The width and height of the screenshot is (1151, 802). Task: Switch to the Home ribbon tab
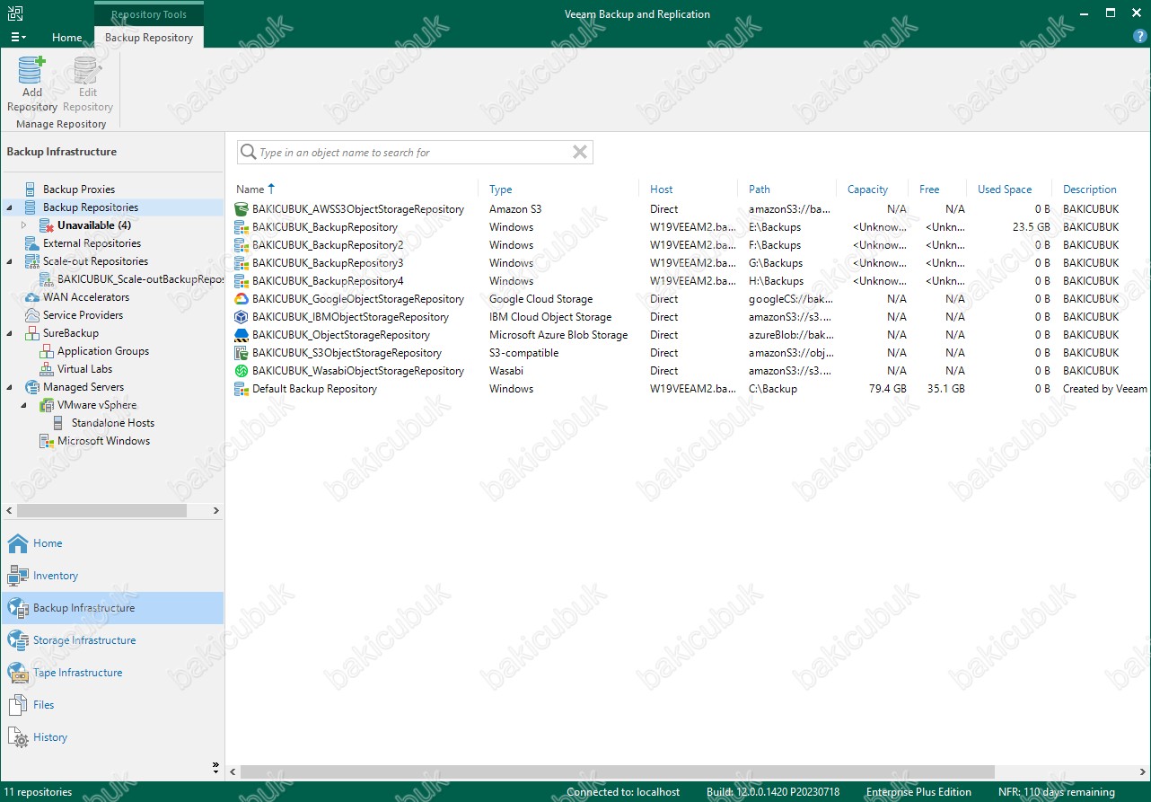[x=67, y=38]
